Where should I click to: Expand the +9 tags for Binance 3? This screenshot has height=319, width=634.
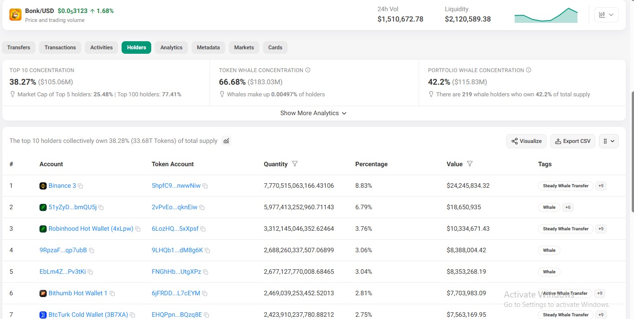[601, 185]
